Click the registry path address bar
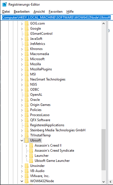Viewport: 113px width, 185px height. click(56, 18)
